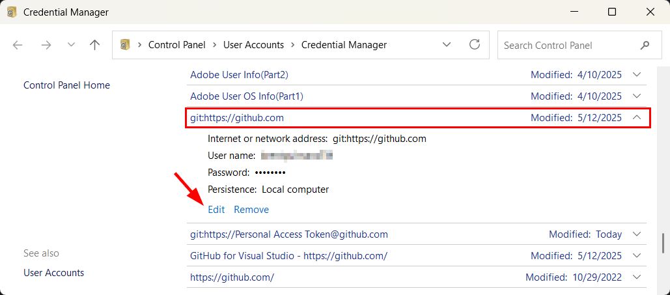
Task: Click the vault icon in address bar
Action: tap(126, 45)
